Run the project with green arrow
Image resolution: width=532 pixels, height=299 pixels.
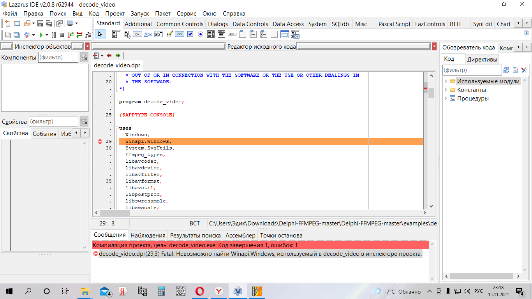[41, 35]
